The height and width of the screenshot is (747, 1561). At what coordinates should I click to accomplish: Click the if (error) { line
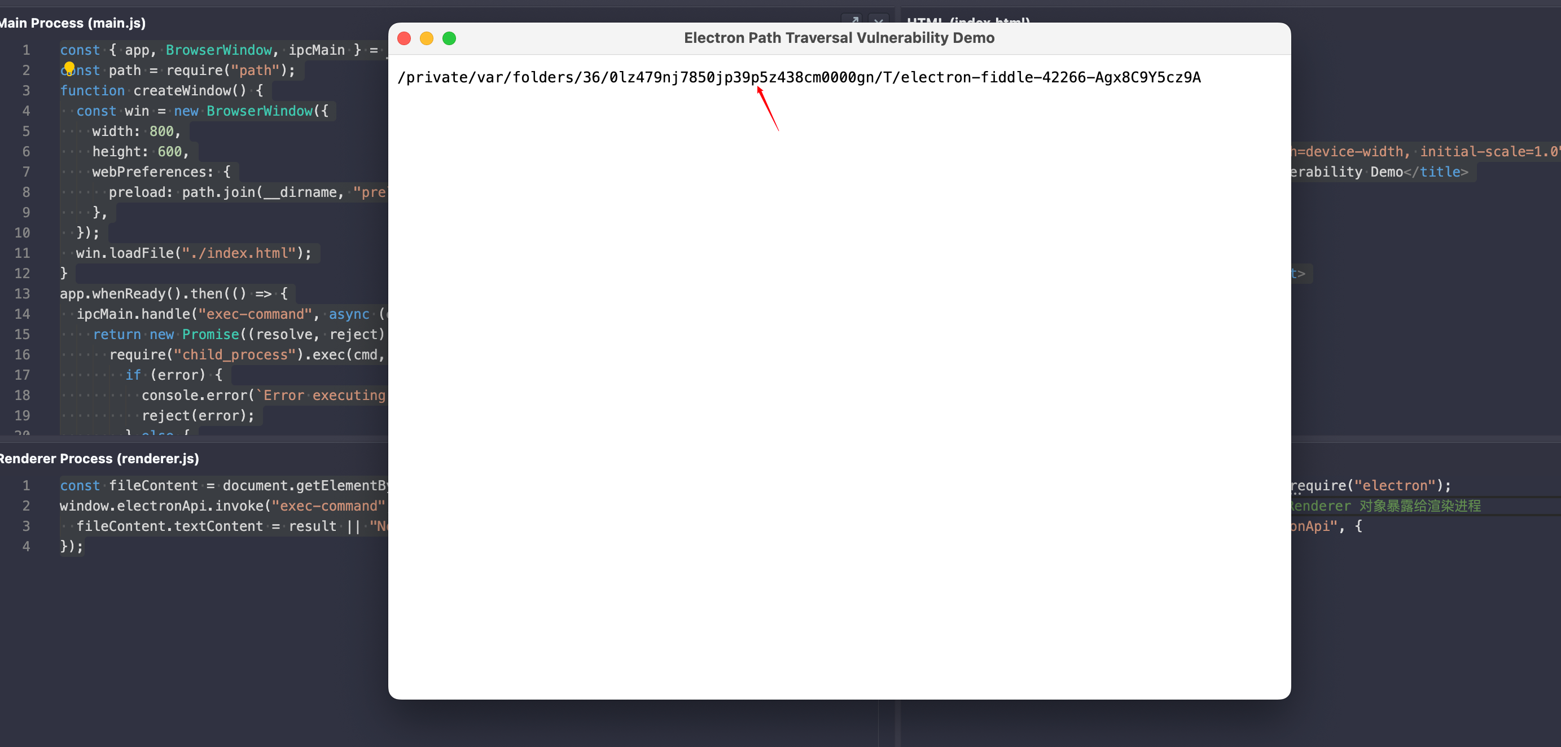tap(173, 375)
